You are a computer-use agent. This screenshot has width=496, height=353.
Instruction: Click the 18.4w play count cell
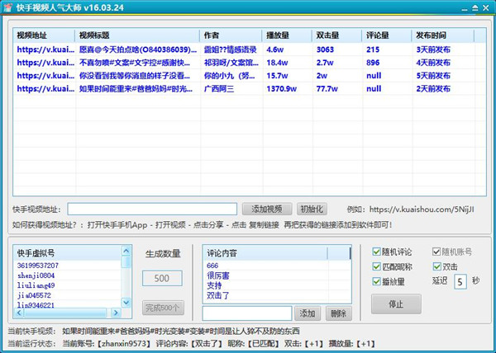tap(277, 63)
